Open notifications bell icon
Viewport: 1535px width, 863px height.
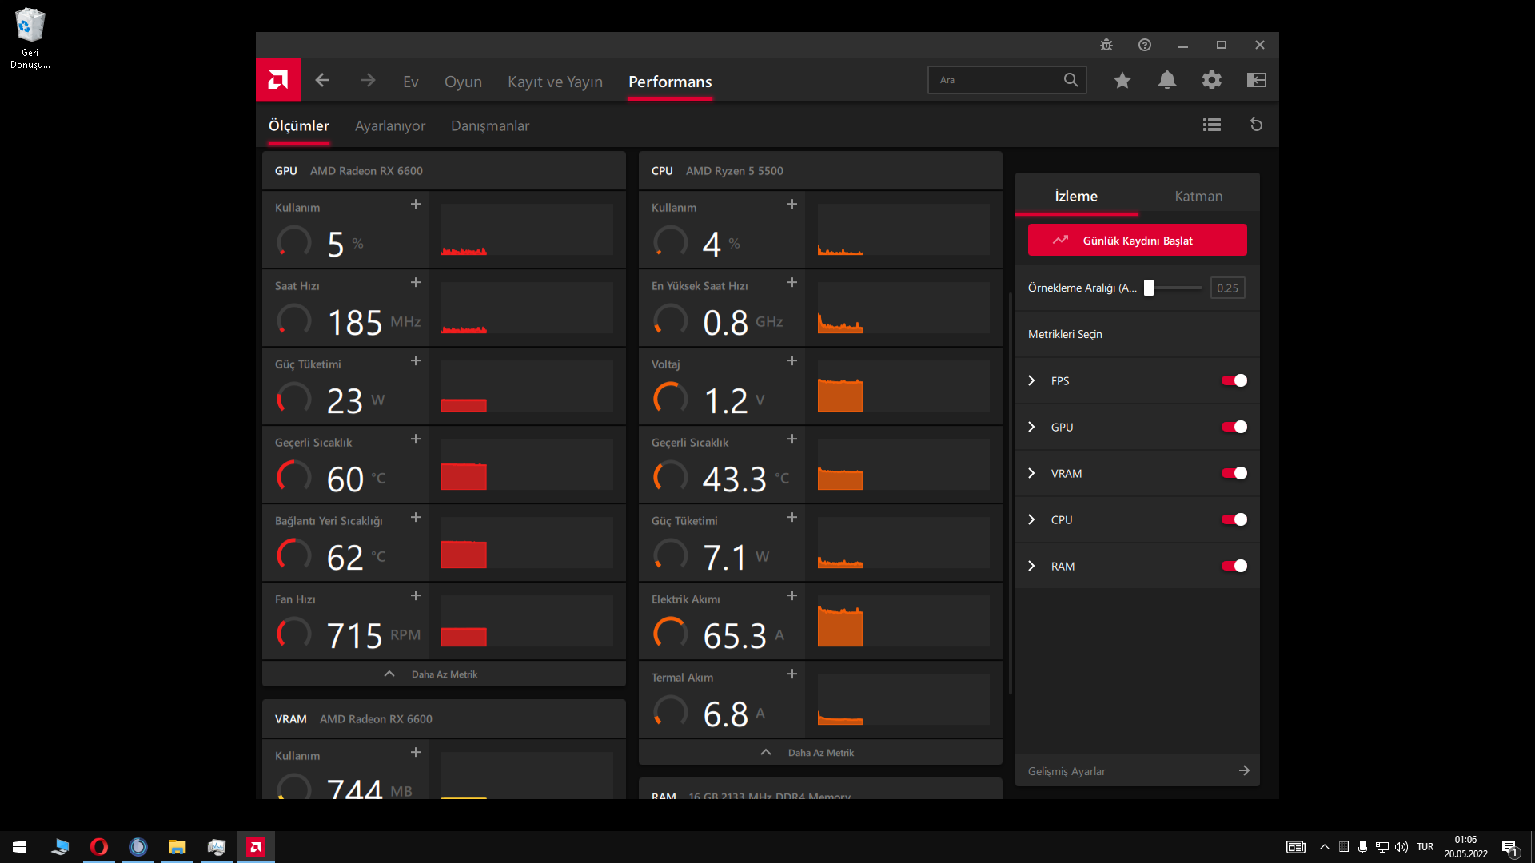(1167, 80)
